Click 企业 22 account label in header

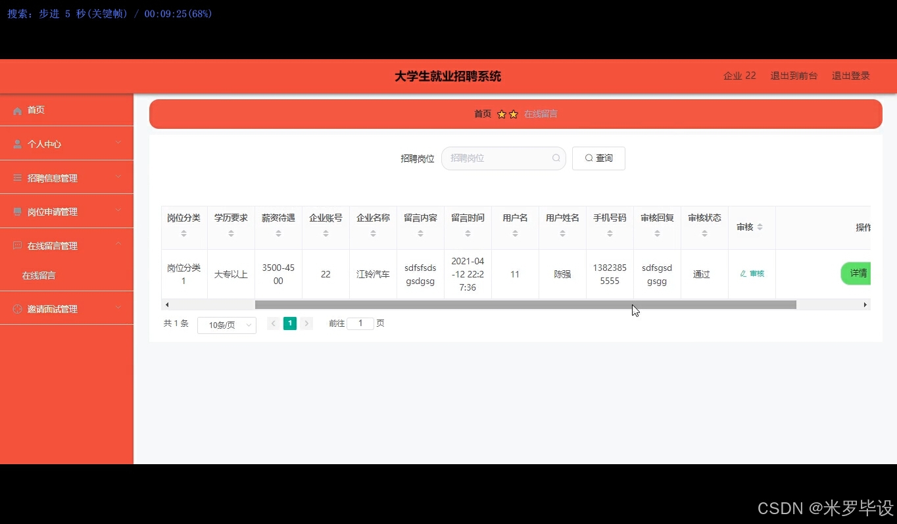click(740, 76)
